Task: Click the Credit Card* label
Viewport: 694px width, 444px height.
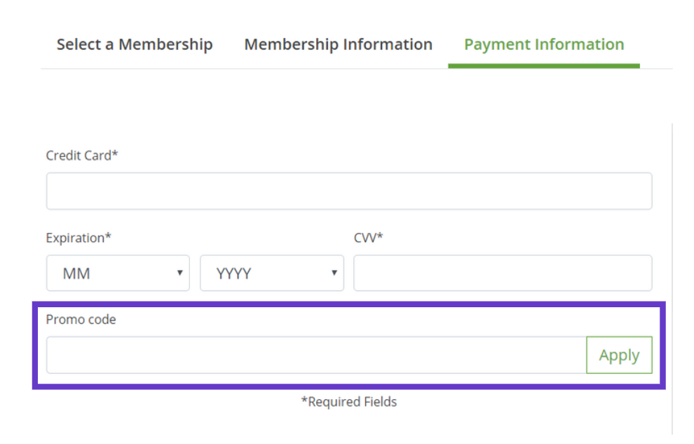Action: click(82, 156)
